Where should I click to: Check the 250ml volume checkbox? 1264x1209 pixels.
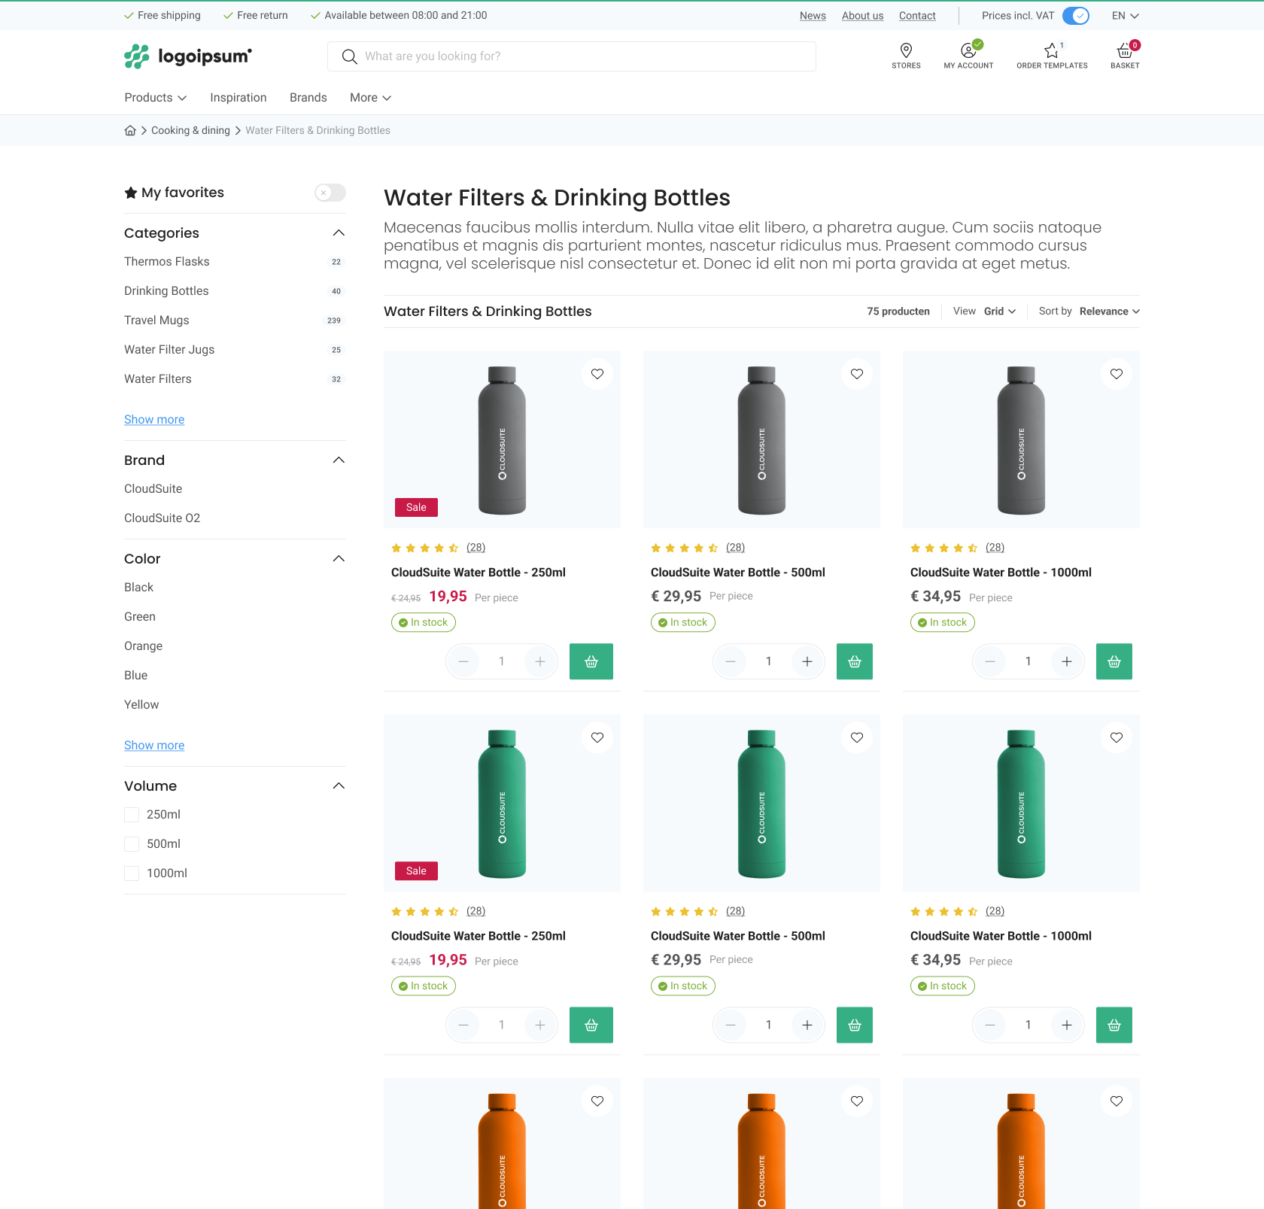(132, 815)
